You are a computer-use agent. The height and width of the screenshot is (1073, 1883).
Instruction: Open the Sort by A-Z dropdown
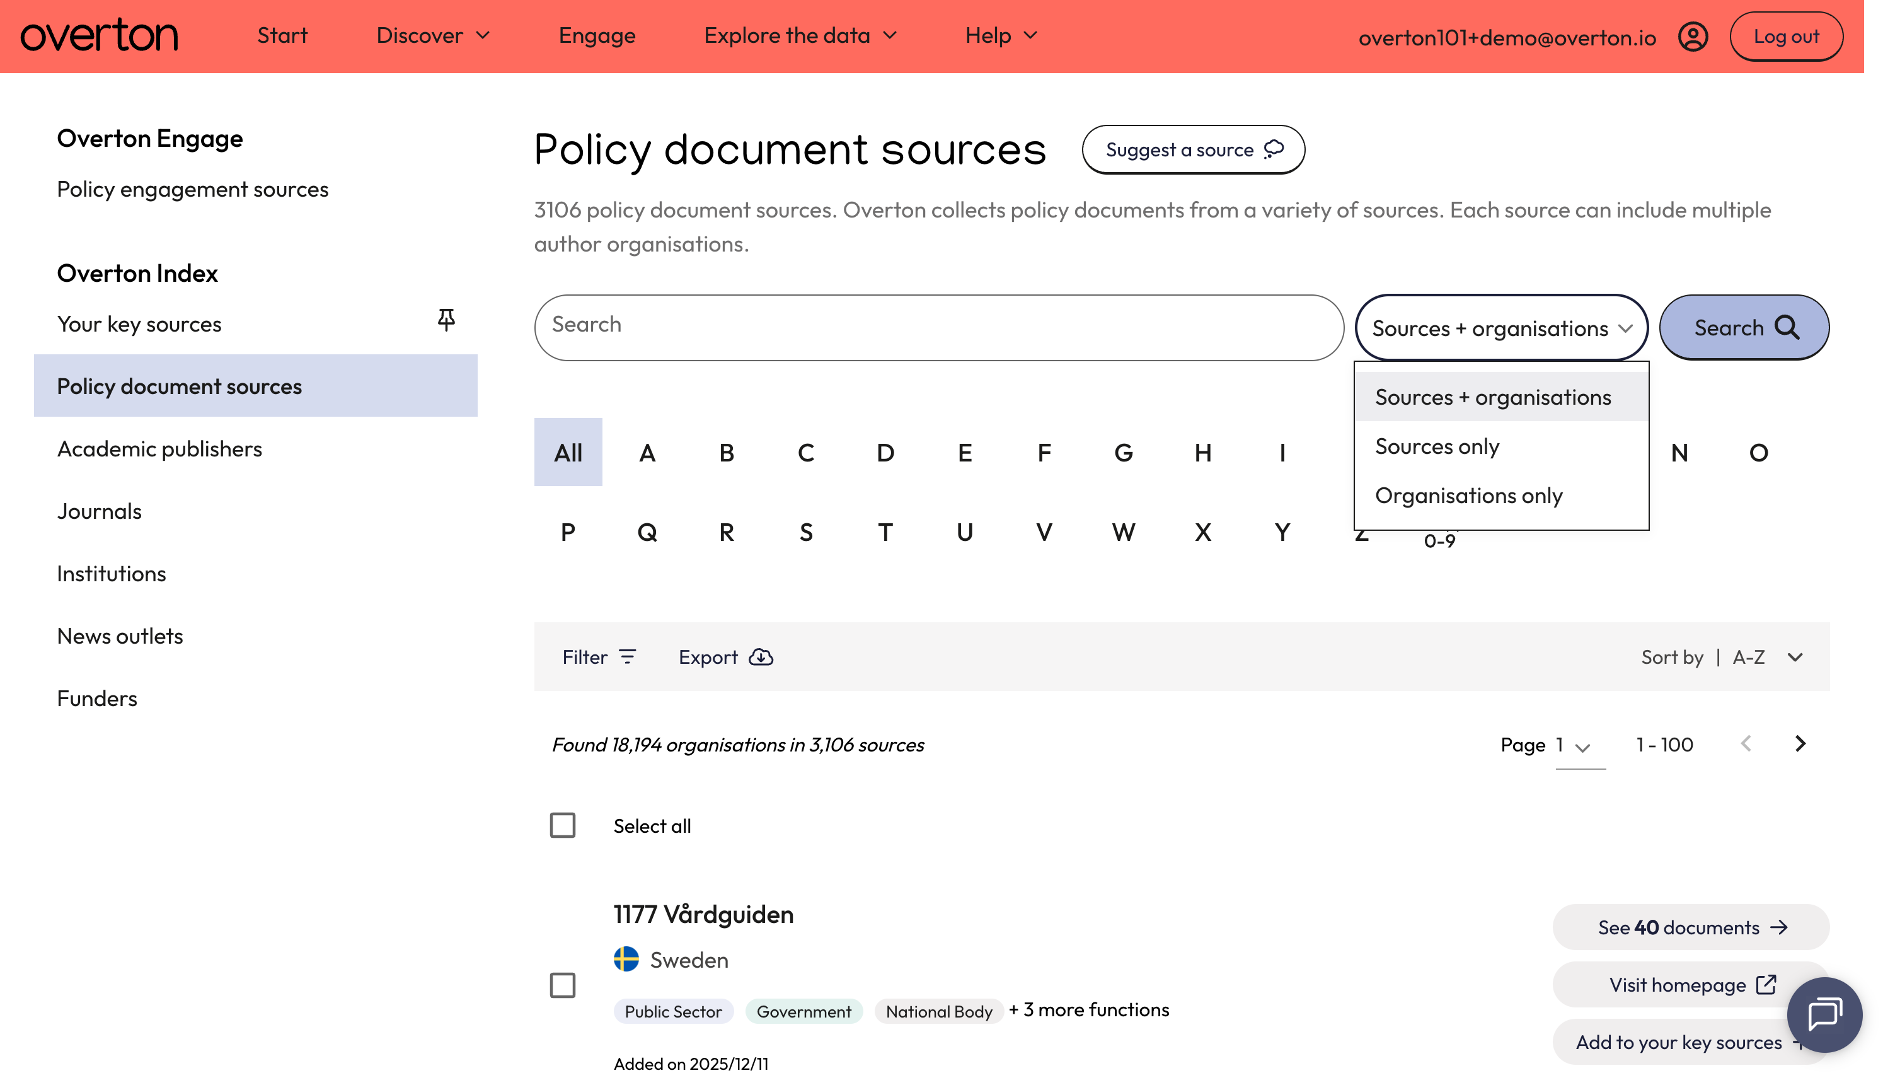coord(1722,657)
